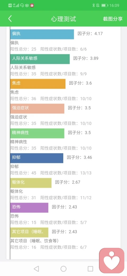Viewport: 127px width, 276px height.
Task: Tap the Bluetooth status icon
Action: coord(93,6)
